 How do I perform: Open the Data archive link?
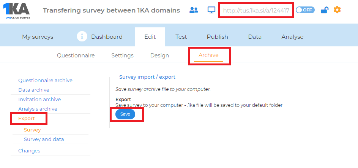click(34, 90)
